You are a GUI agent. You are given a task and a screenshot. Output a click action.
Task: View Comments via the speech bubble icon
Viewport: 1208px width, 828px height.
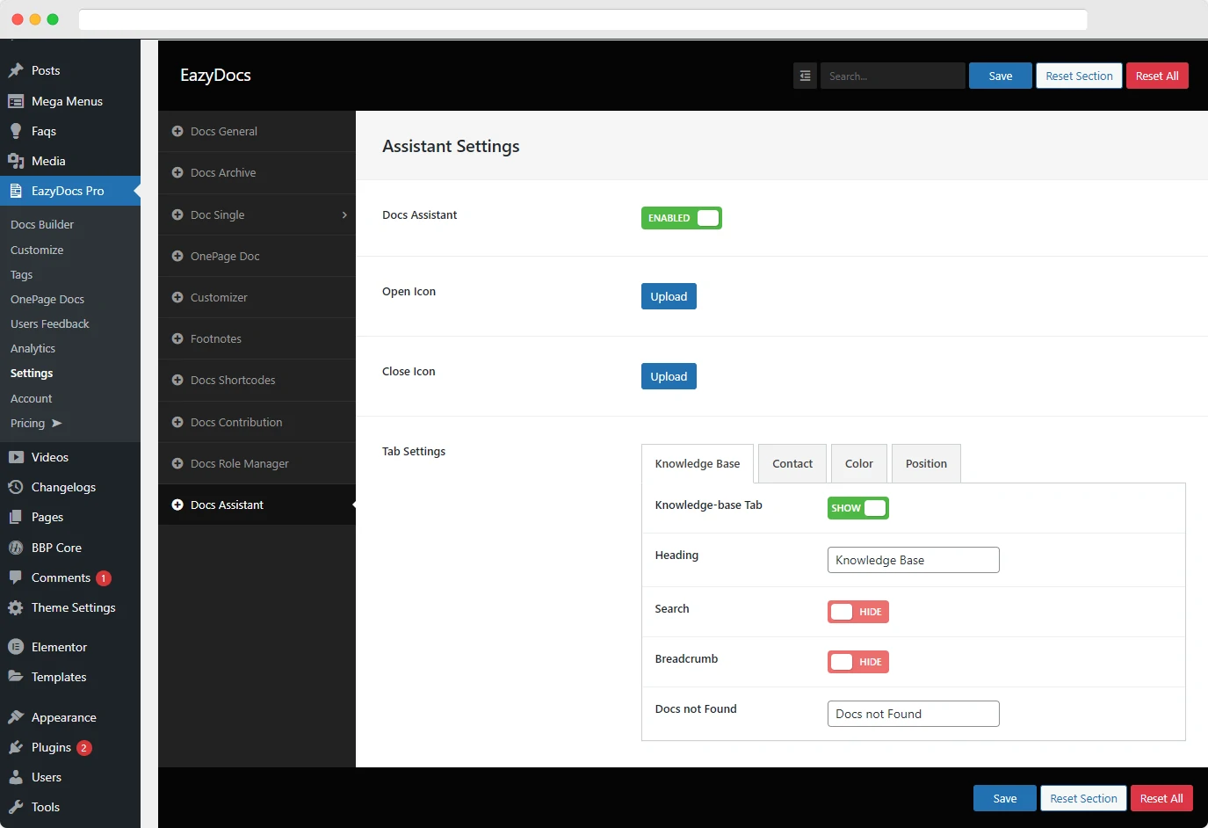pyautogui.click(x=18, y=577)
